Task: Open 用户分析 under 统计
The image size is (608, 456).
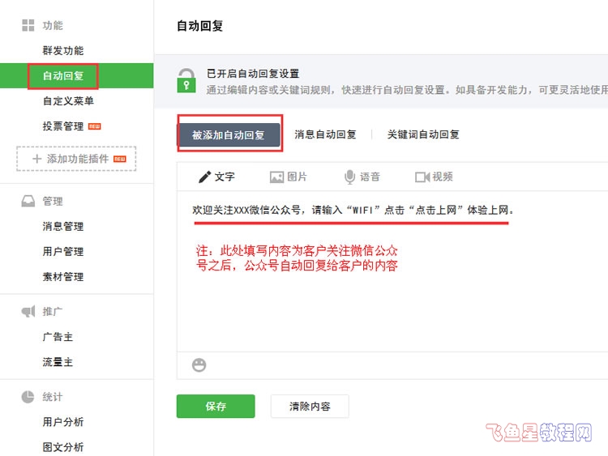Action: [63, 422]
